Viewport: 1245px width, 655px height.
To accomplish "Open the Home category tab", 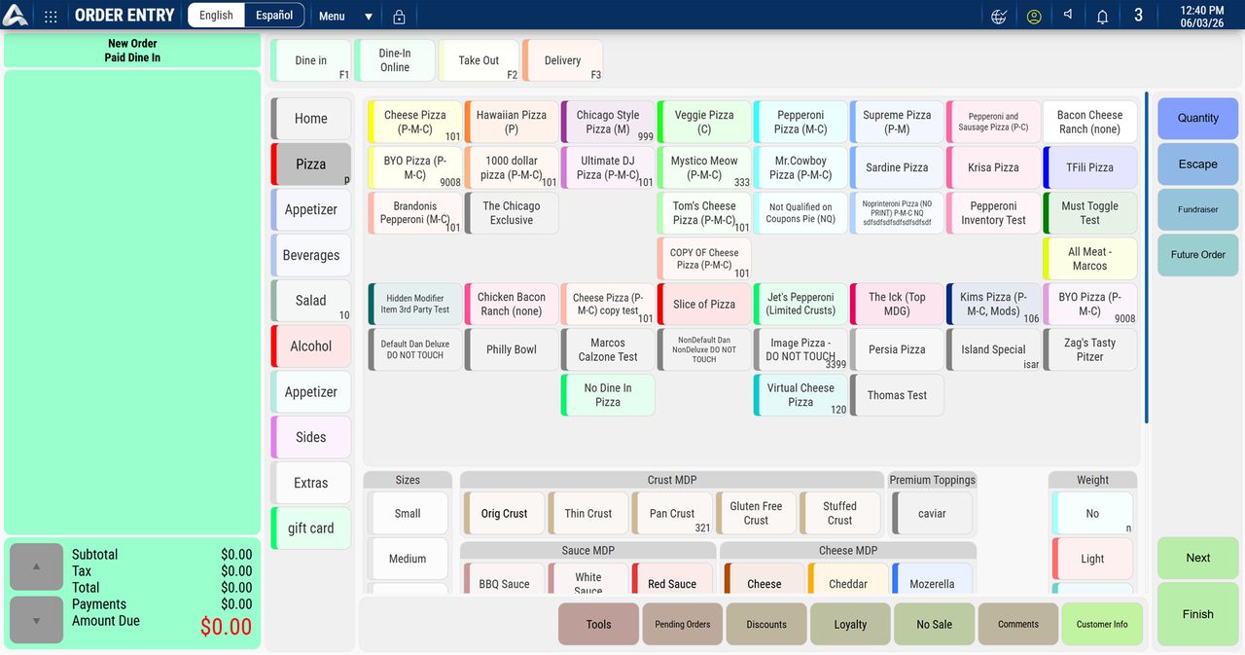I will coord(310,119).
